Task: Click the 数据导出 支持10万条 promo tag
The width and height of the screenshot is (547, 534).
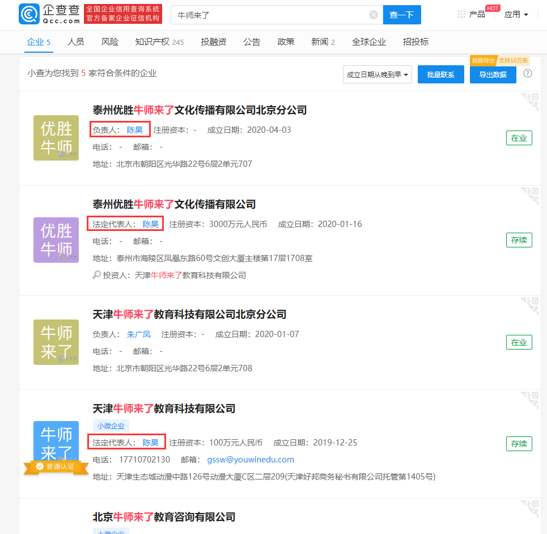Action: (x=500, y=60)
